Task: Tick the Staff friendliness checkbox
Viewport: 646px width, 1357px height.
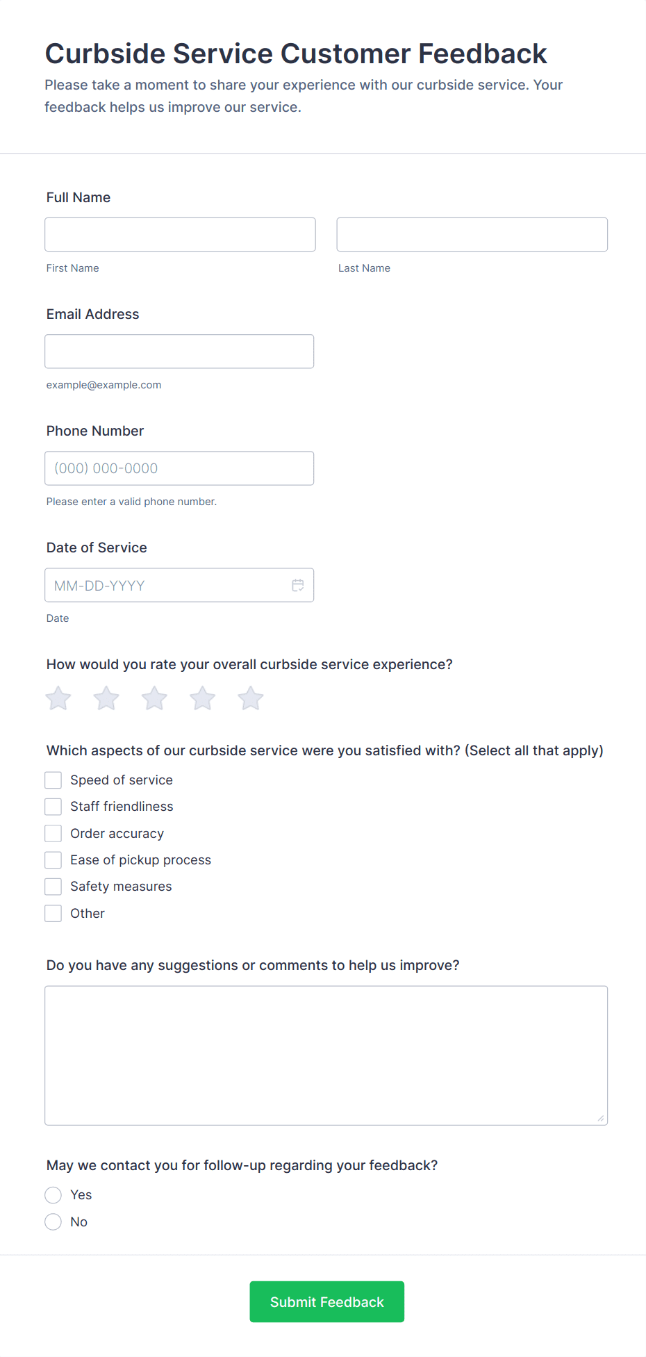Action: pyautogui.click(x=53, y=807)
